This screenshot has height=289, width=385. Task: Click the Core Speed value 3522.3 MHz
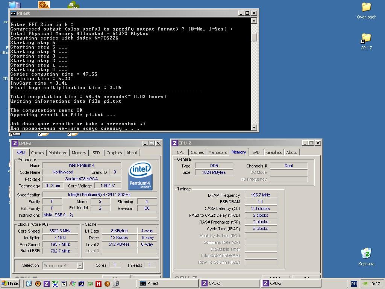(60, 231)
